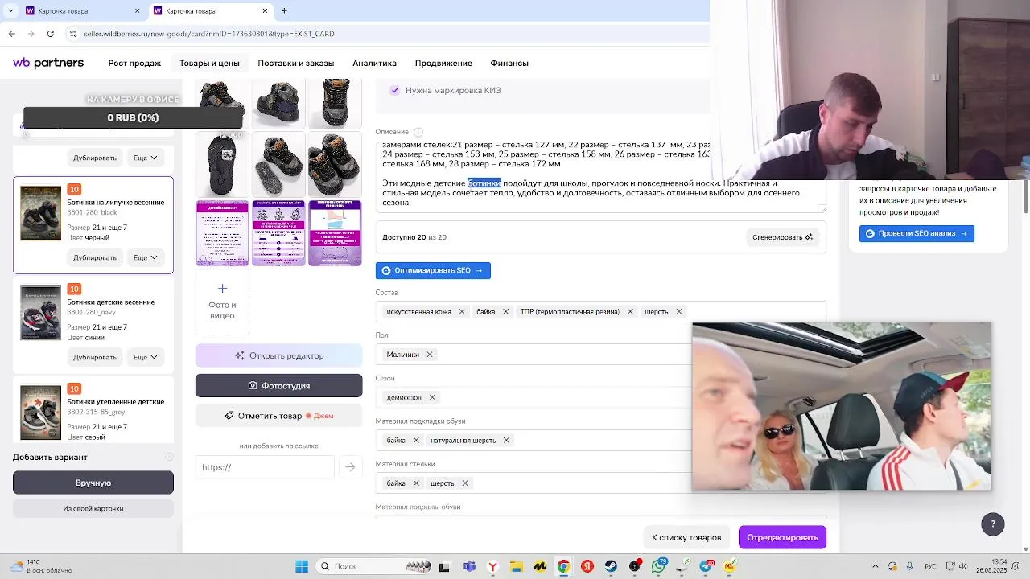The image size is (1030, 579).
Task: Open the Windows Start menu
Action: tap(302, 566)
